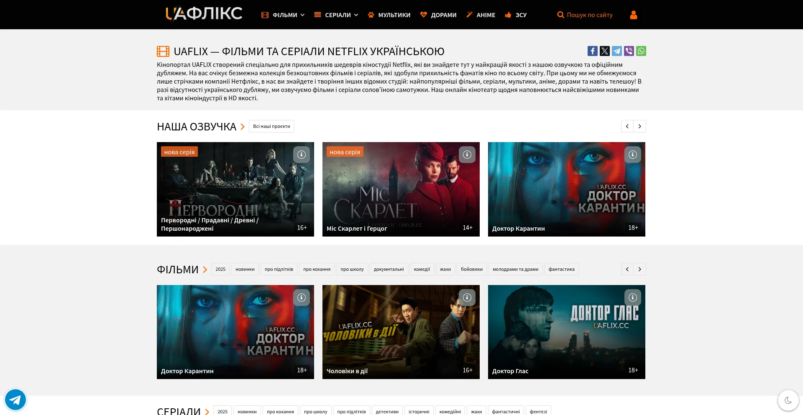Filter series by про школу tag
Viewport: 803px width, 415px height.
click(x=316, y=411)
